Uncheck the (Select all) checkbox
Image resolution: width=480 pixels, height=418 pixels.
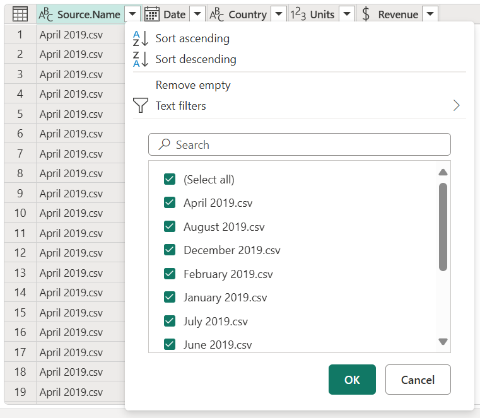[169, 179]
